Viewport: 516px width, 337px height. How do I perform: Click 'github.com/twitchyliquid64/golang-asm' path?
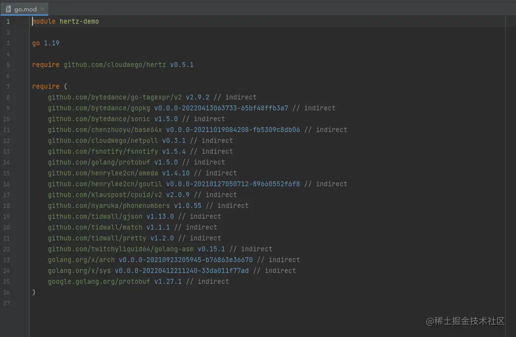(120, 249)
